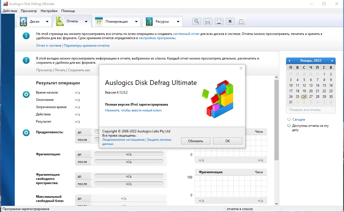Delete report with the X toolbar icon

point(230,21)
